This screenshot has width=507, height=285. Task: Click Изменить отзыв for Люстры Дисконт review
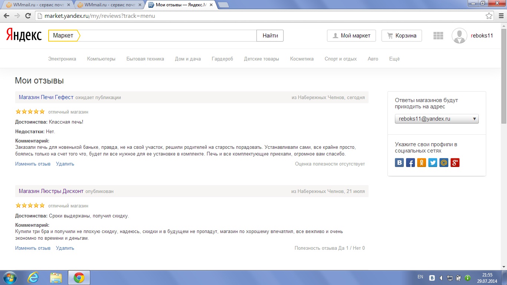click(33, 248)
